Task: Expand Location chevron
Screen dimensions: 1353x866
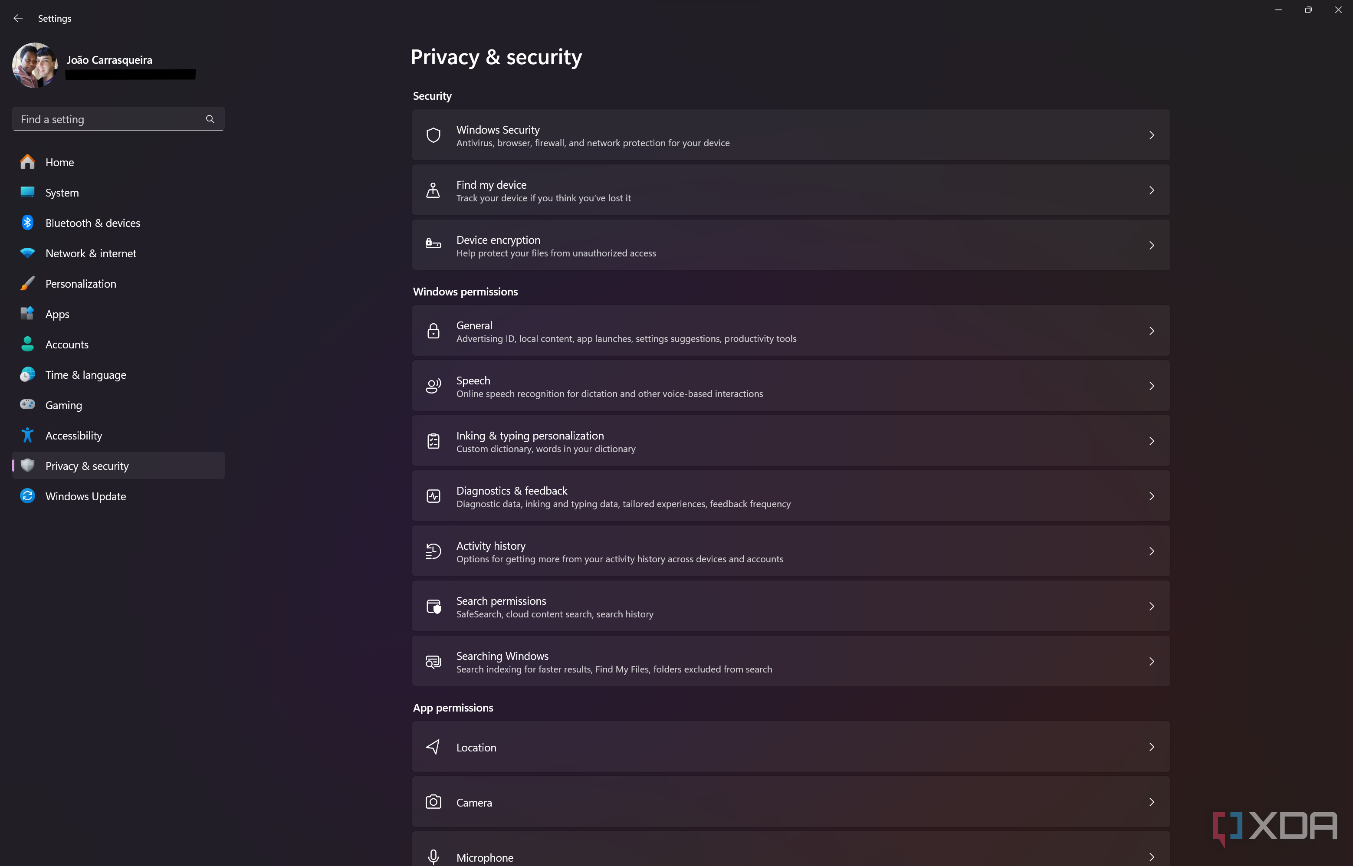Action: click(x=1151, y=747)
